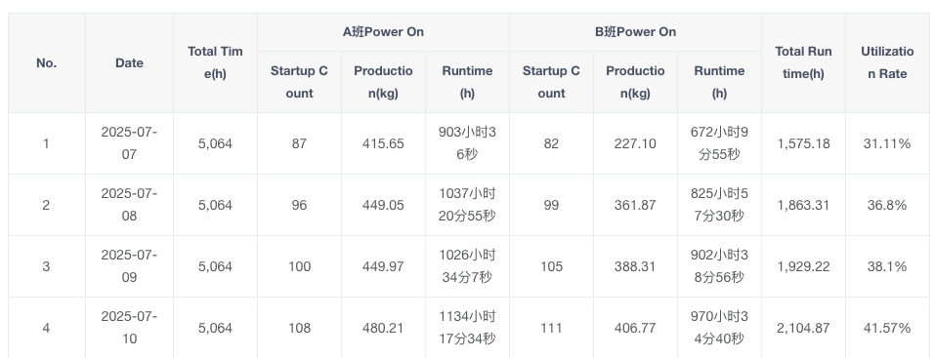
Task: Click the A班 production value 480.21
Action: 383,329
